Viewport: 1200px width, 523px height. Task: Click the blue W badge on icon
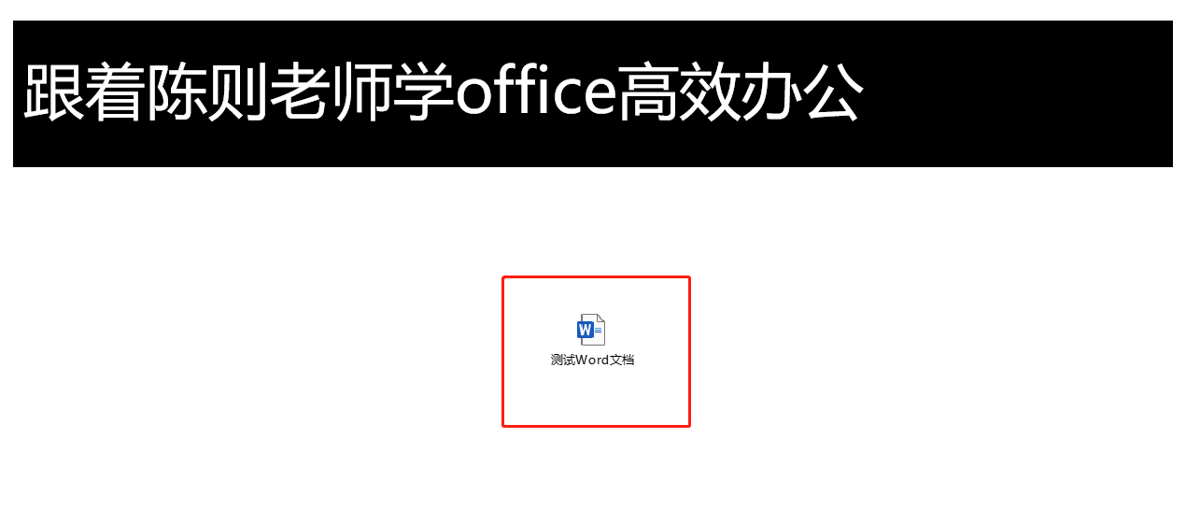pos(586,330)
